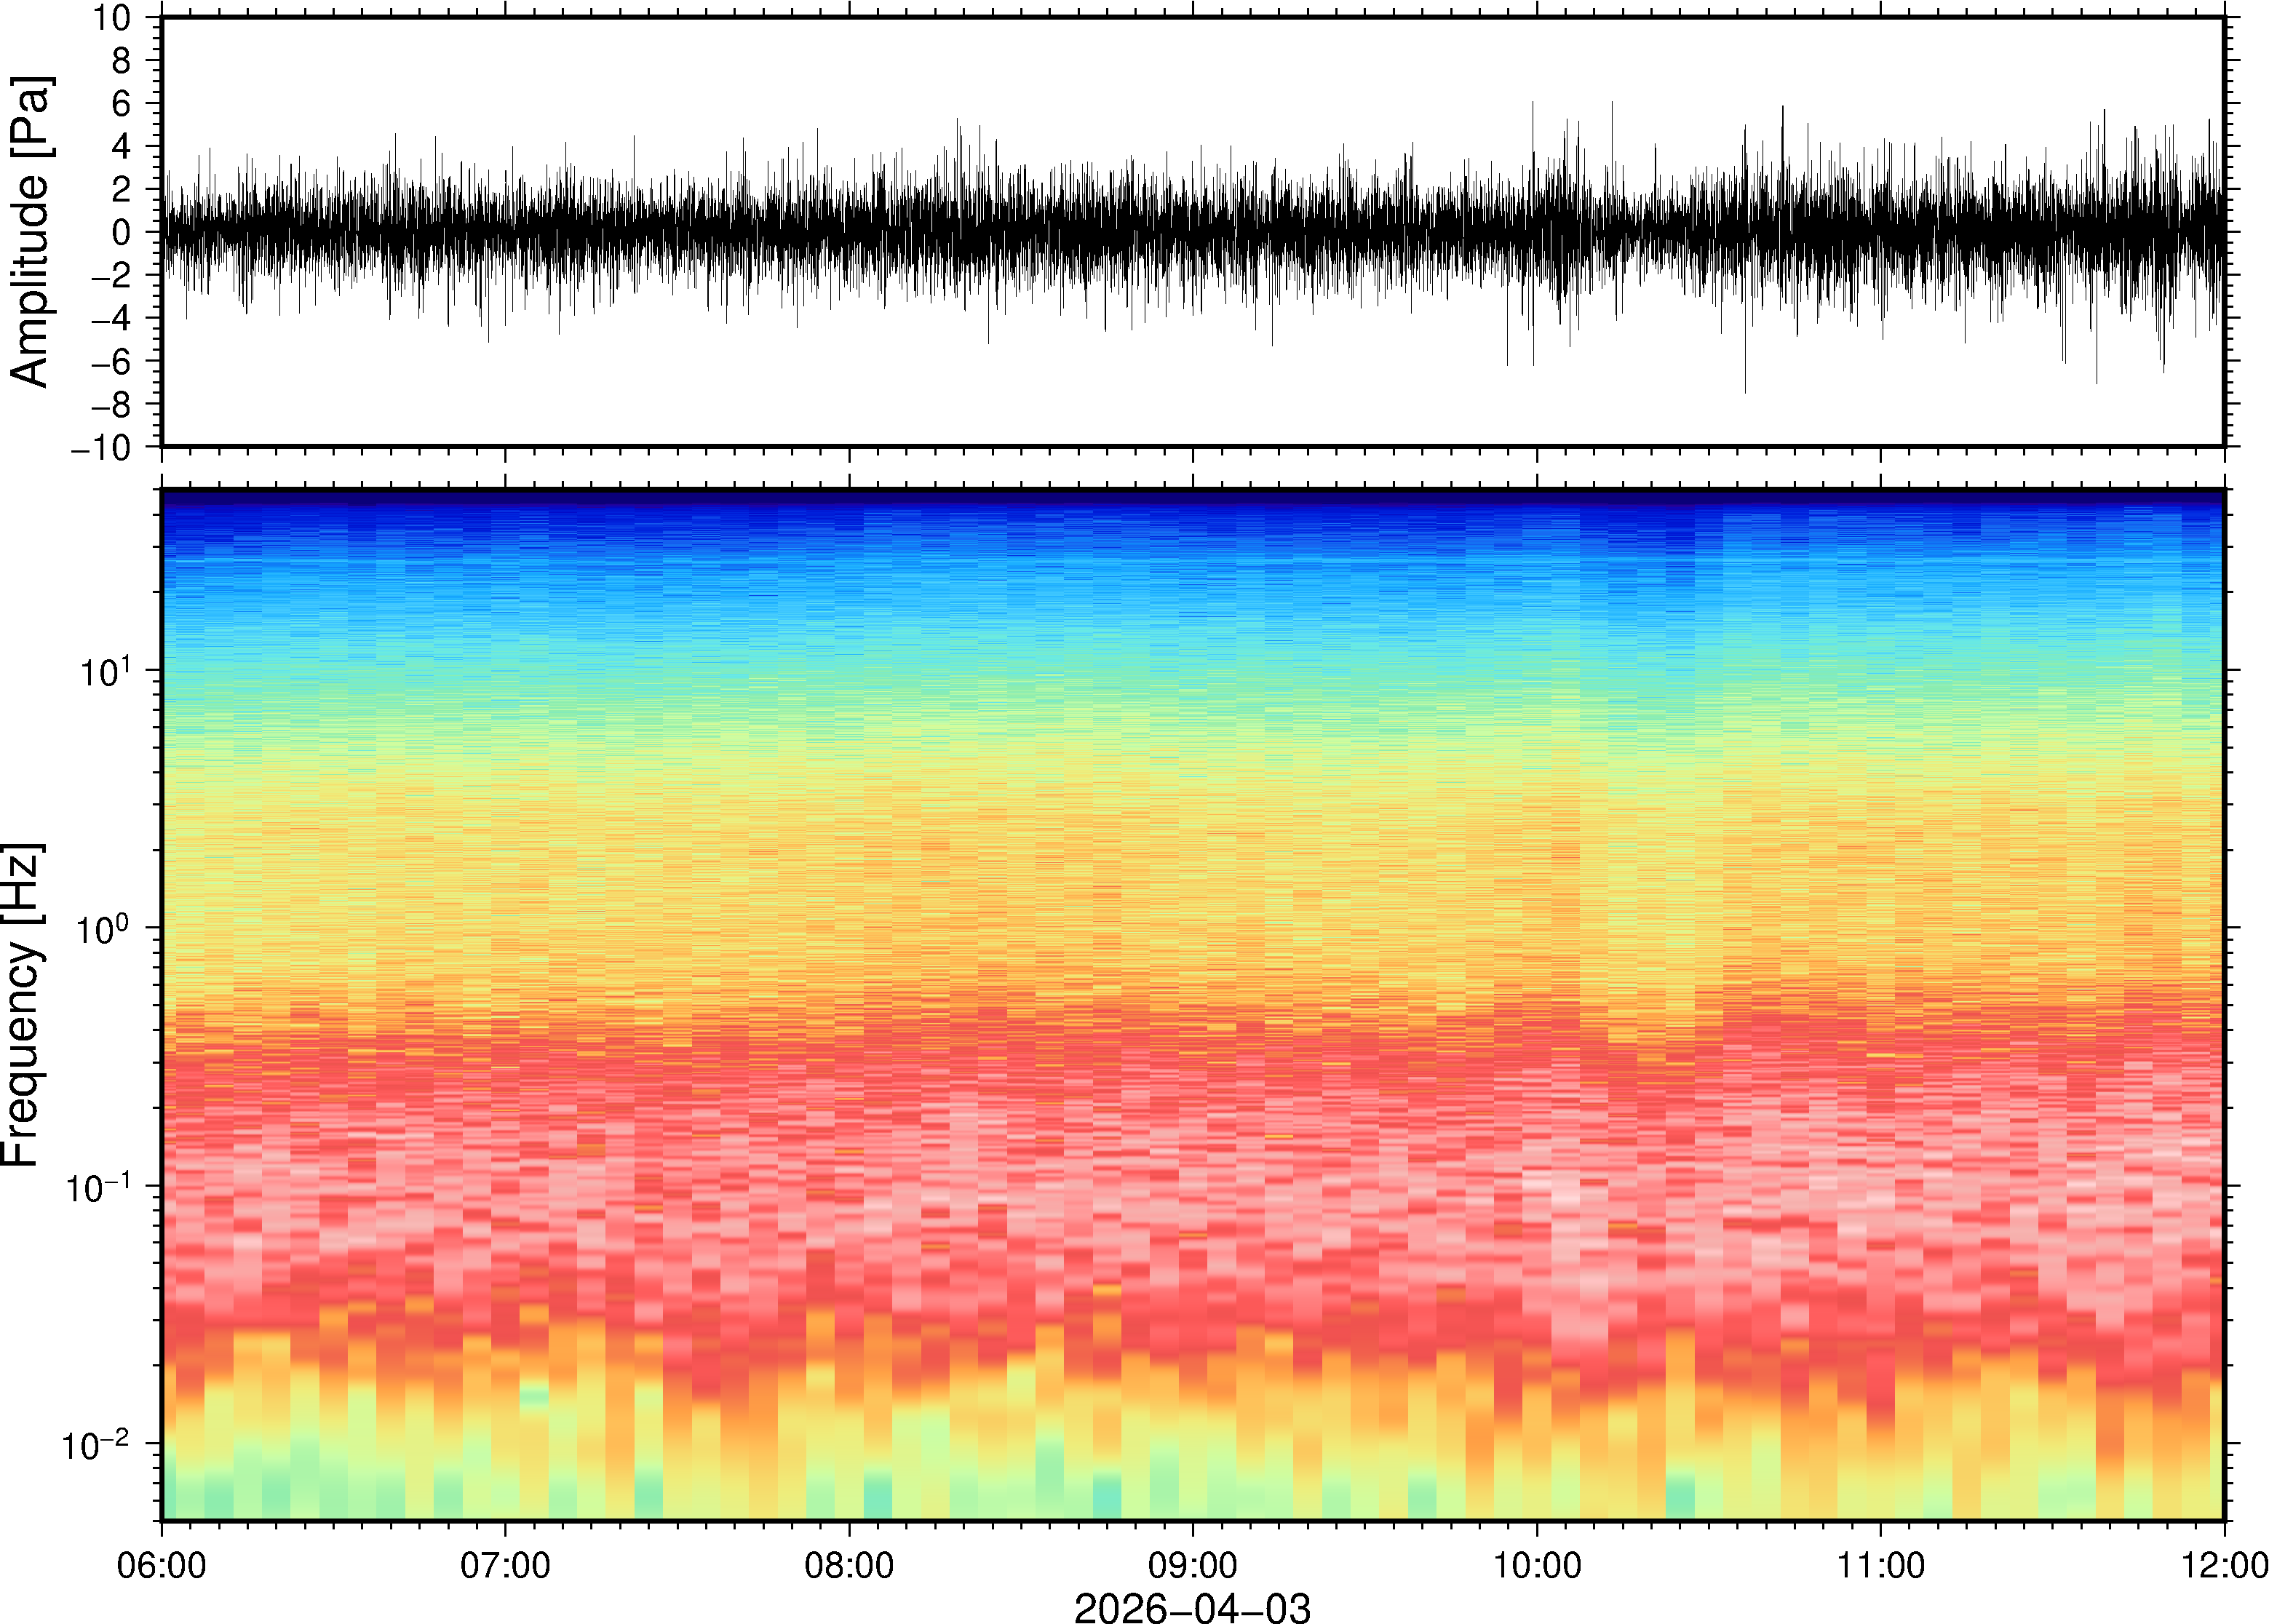Click the 06:00 time axis label
The image size is (2269, 1624).
[161, 1565]
